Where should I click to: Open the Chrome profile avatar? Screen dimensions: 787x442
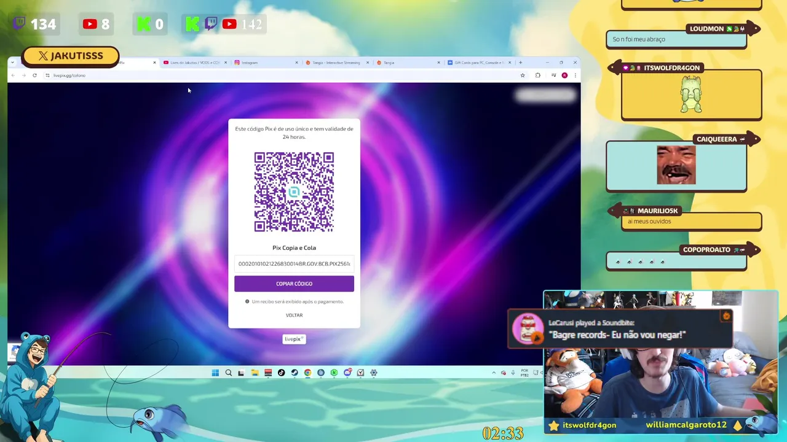click(564, 76)
